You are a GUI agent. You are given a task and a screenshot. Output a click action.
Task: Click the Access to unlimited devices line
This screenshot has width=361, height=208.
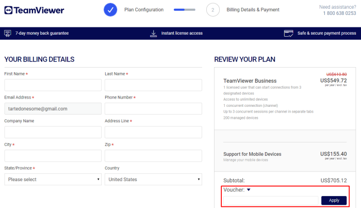(245, 100)
